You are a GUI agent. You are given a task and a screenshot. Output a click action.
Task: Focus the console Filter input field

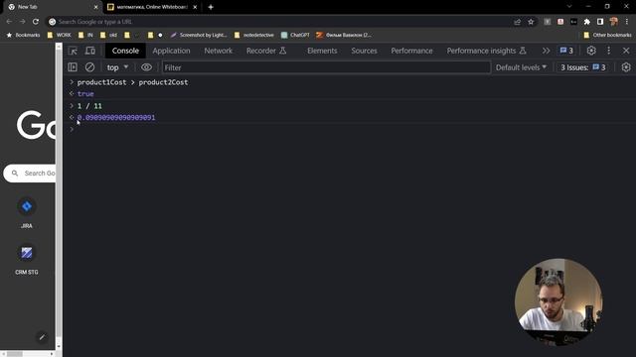pos(326,67)
